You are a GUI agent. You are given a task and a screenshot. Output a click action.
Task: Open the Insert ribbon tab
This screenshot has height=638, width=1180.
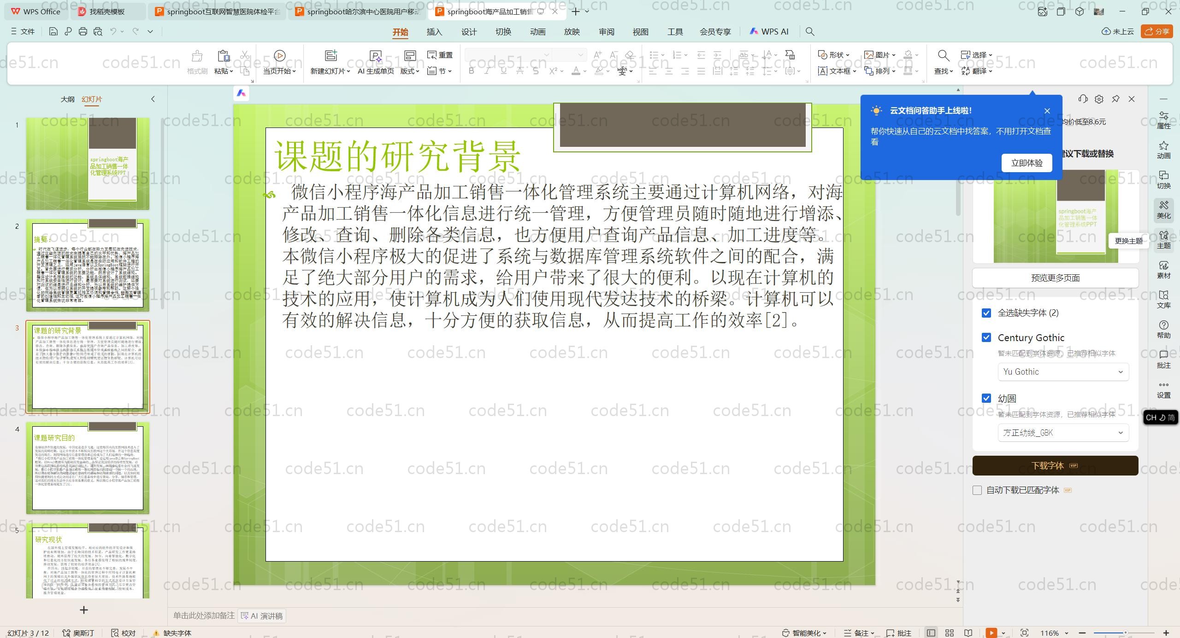(434, 32)
